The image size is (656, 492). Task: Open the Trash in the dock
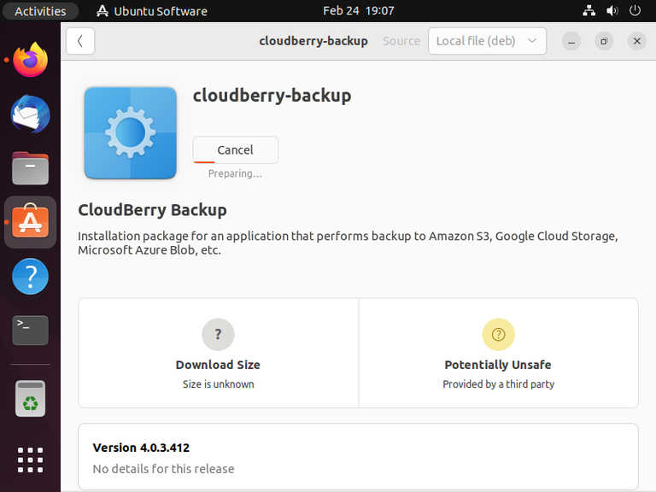tap(31, 398)
